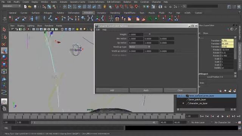Select the Joint tool shelf icon
Screen dimensions: 242x136
(50, 19)
